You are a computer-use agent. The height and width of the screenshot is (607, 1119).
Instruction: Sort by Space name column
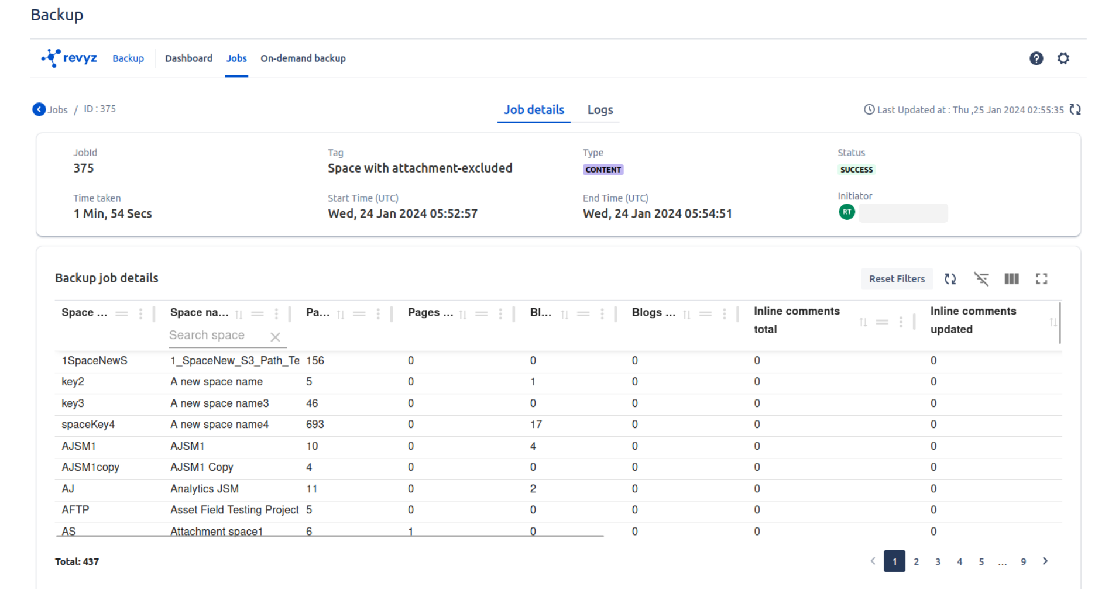239,315
